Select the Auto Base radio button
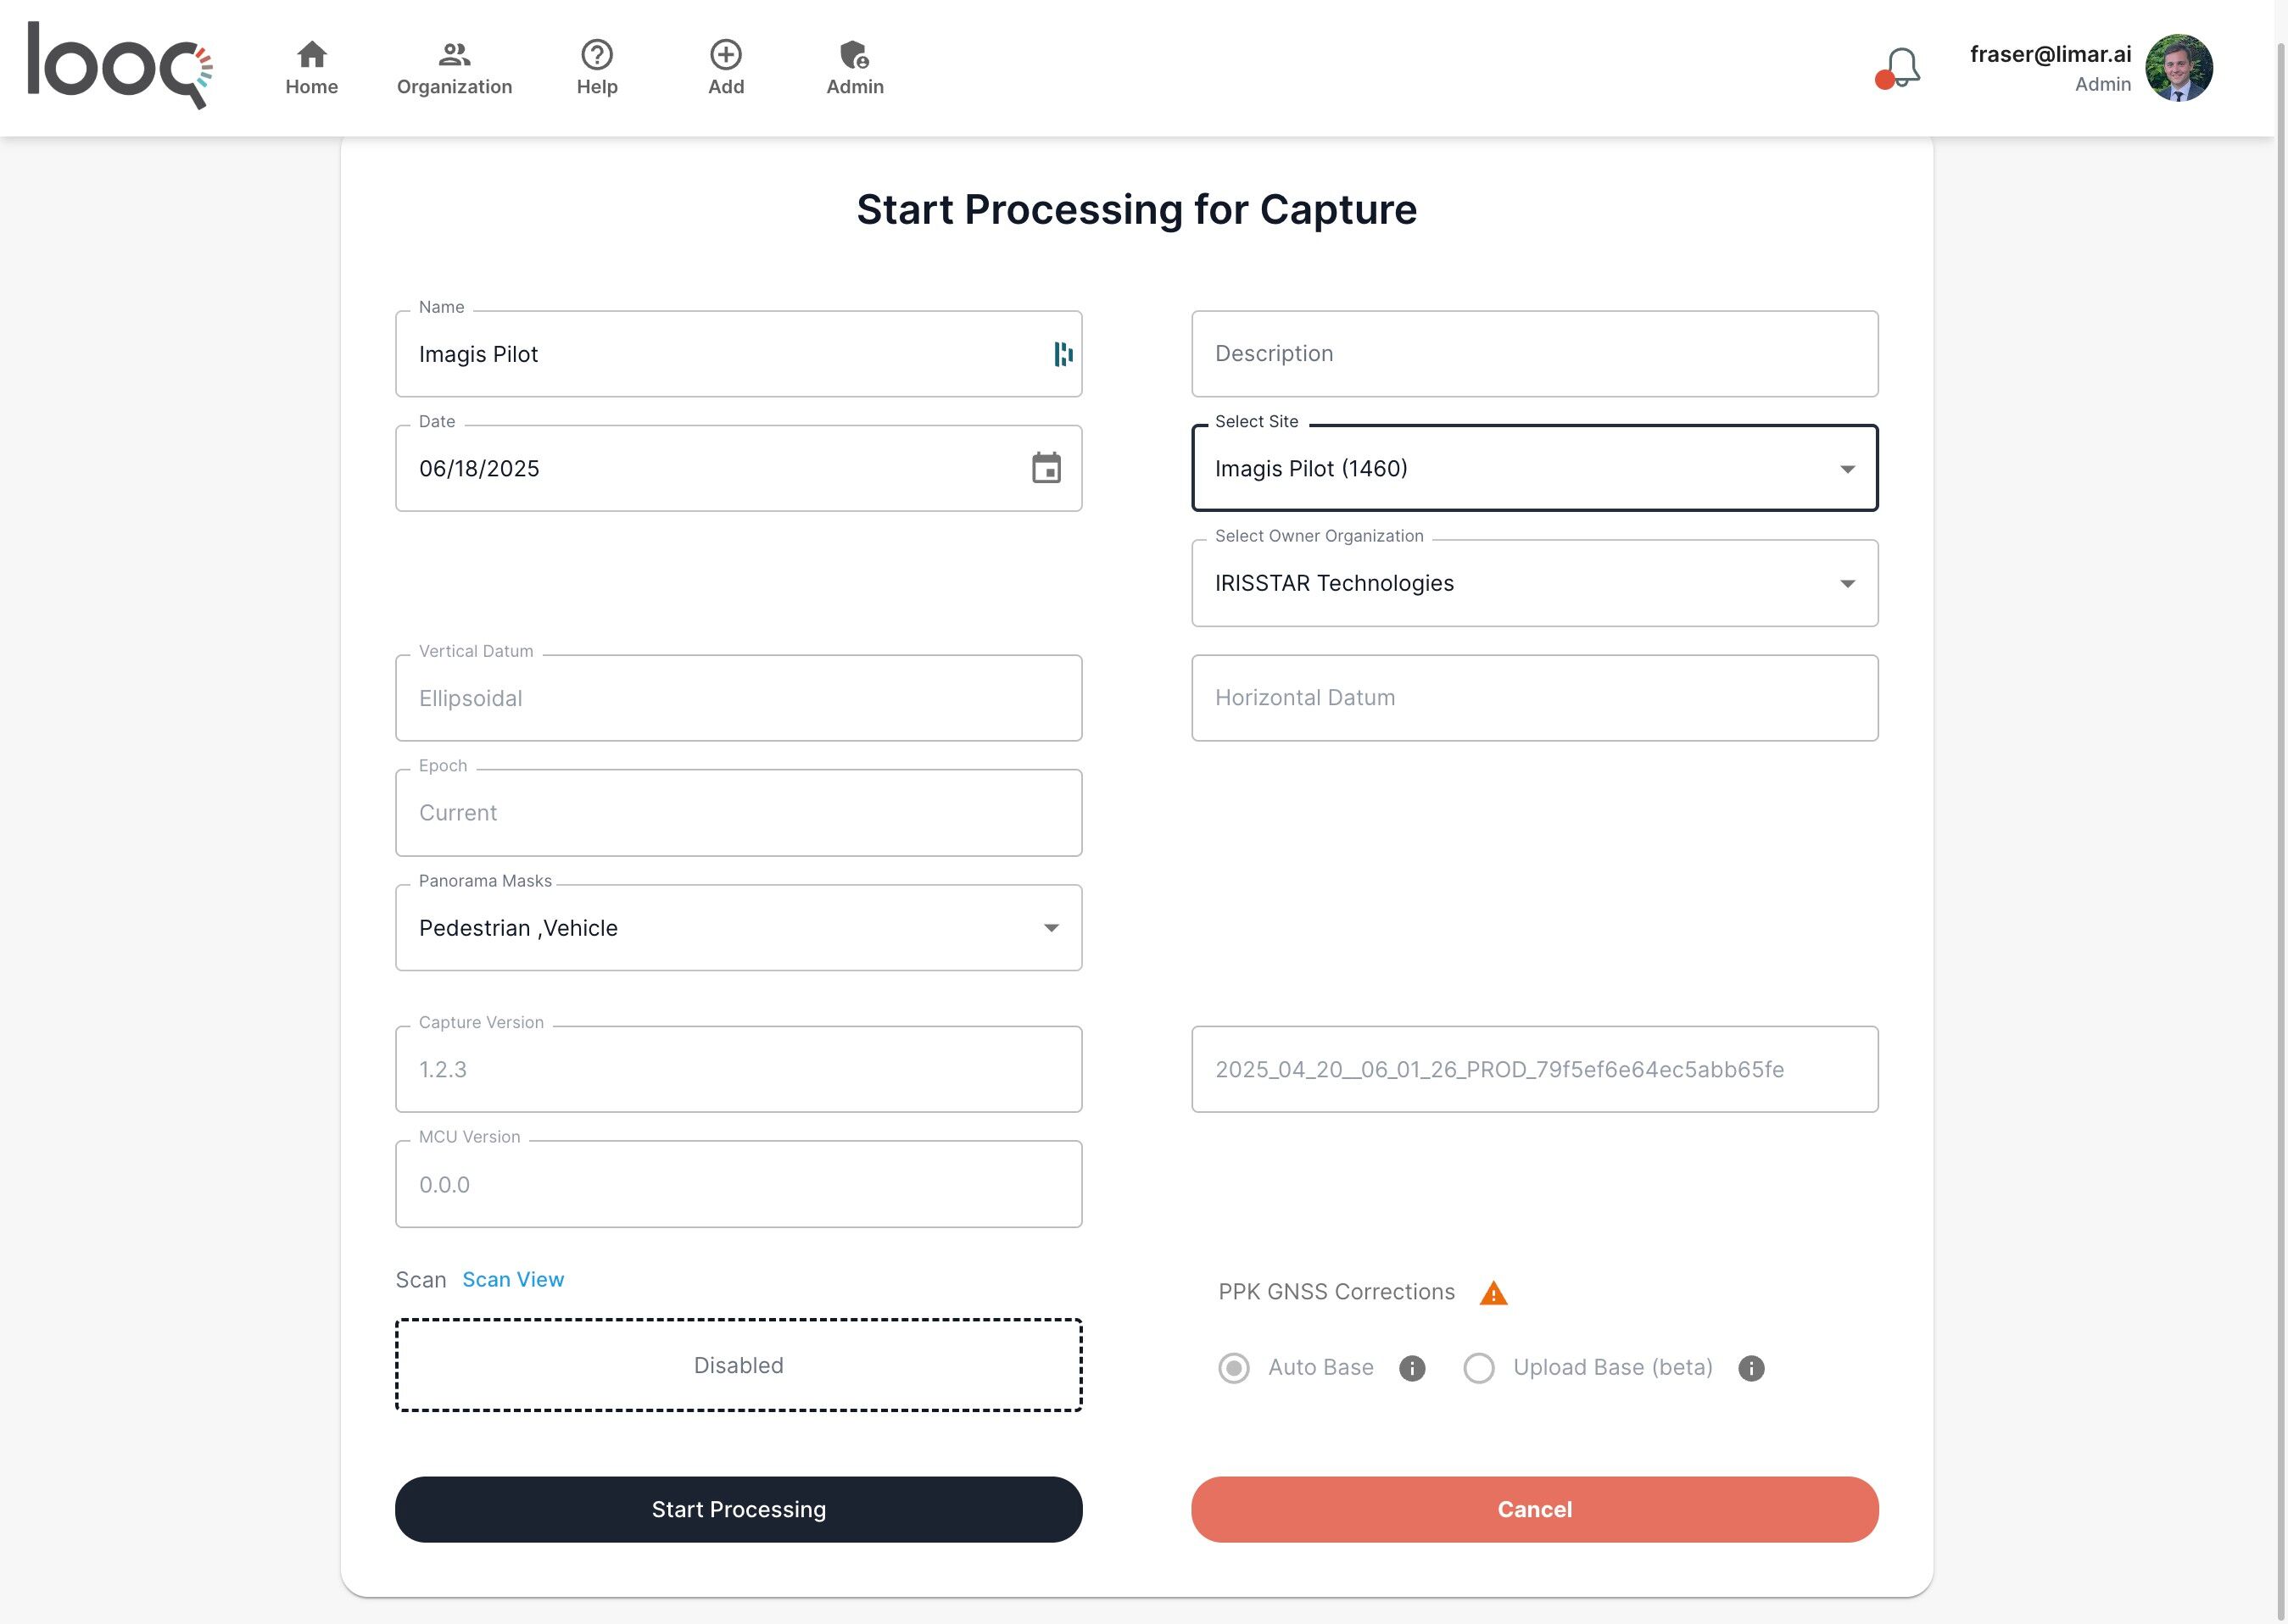Image resolution: width=2288 pixels, height=1624 pixels. (1234, 1368)
